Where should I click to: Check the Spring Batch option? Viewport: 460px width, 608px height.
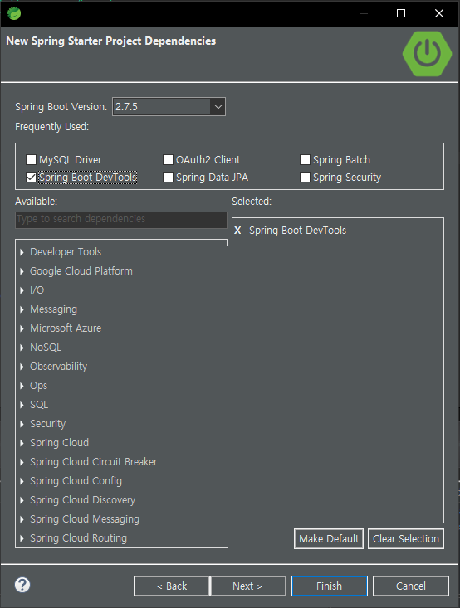point(305,160)
